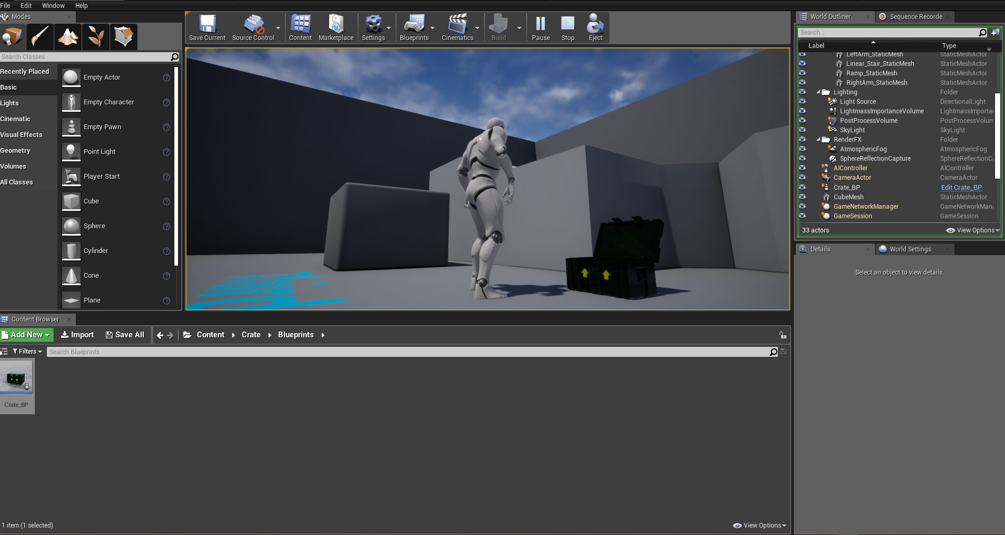Click Save Current to save the level

[x=206, y=27]
